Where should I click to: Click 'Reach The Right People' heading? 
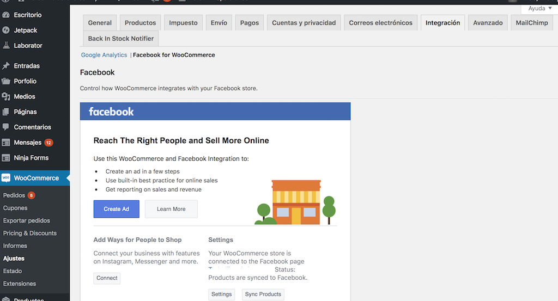click(181, 141)
